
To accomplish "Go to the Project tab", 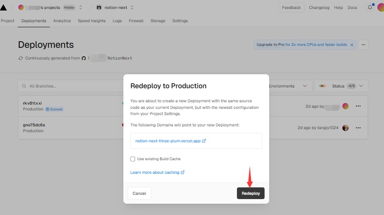I will pyautogui.click(x=7, y=21).
